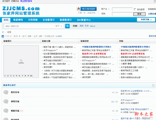Image resolution: width=156 pixels, height=120 pixels.
Task: Select slide 1 in latest images
Action: click(x=5, y=76)
